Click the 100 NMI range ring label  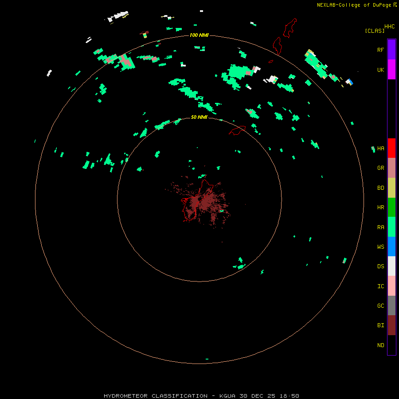[199, 35]
